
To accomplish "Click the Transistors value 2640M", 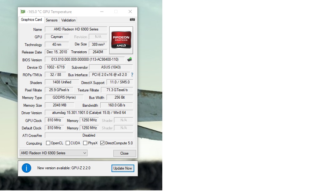I will click(x=98, y=52).
